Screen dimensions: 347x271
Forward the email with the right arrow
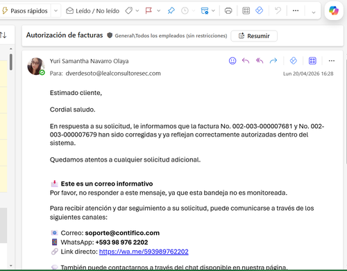pyautogui.click(x=273, y=61)
